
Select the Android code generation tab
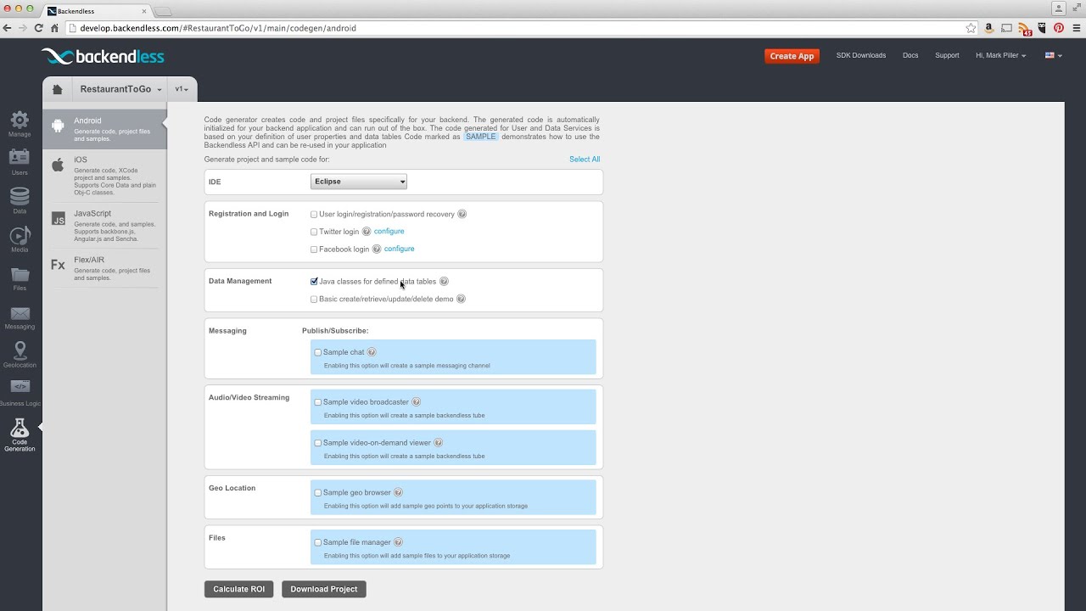[105, 129]
